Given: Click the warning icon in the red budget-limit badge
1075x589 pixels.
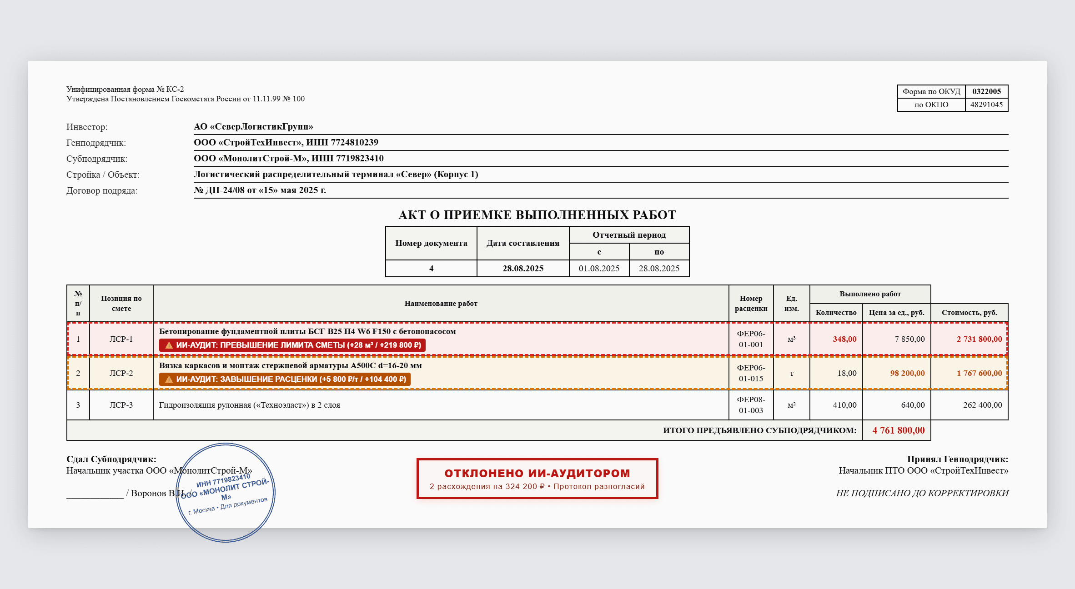Looking at the screenshot, I should click(x=169, y=345).
